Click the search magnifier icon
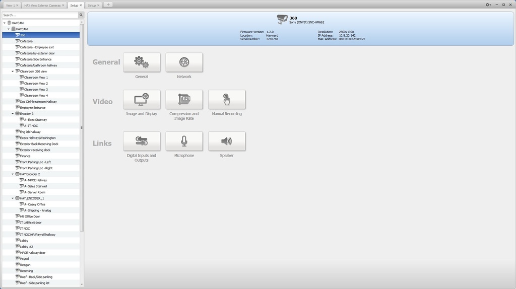The width and height of the screenshot is (516, 289). point(81,15)
